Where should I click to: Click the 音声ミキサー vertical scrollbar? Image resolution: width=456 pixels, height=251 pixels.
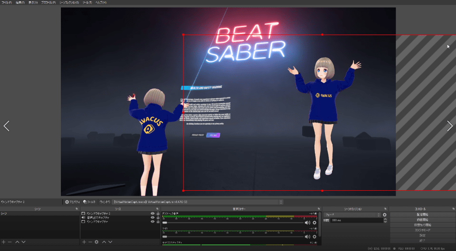pos(320,225)
